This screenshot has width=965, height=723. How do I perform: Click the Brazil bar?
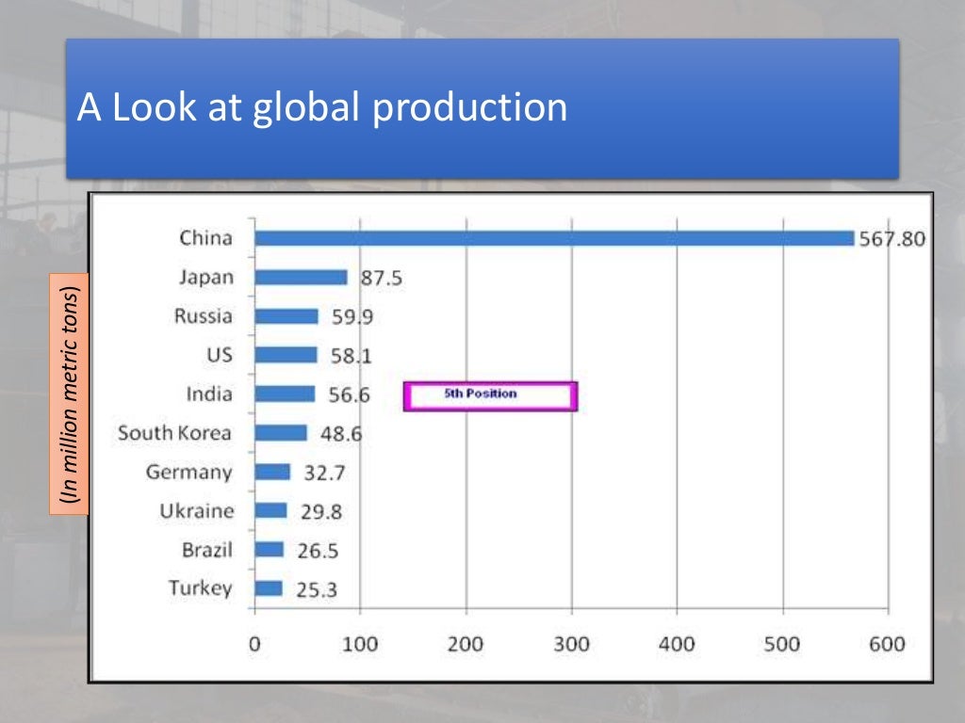(x=269, y=549)
